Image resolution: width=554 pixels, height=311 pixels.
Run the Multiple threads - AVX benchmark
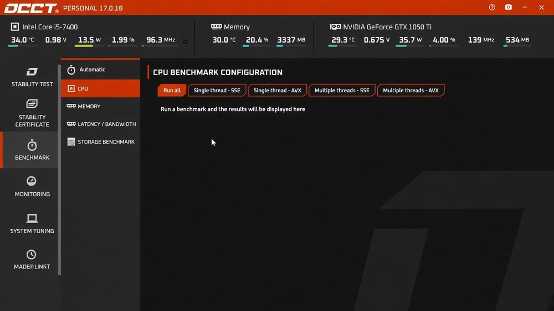pos(411,90)
